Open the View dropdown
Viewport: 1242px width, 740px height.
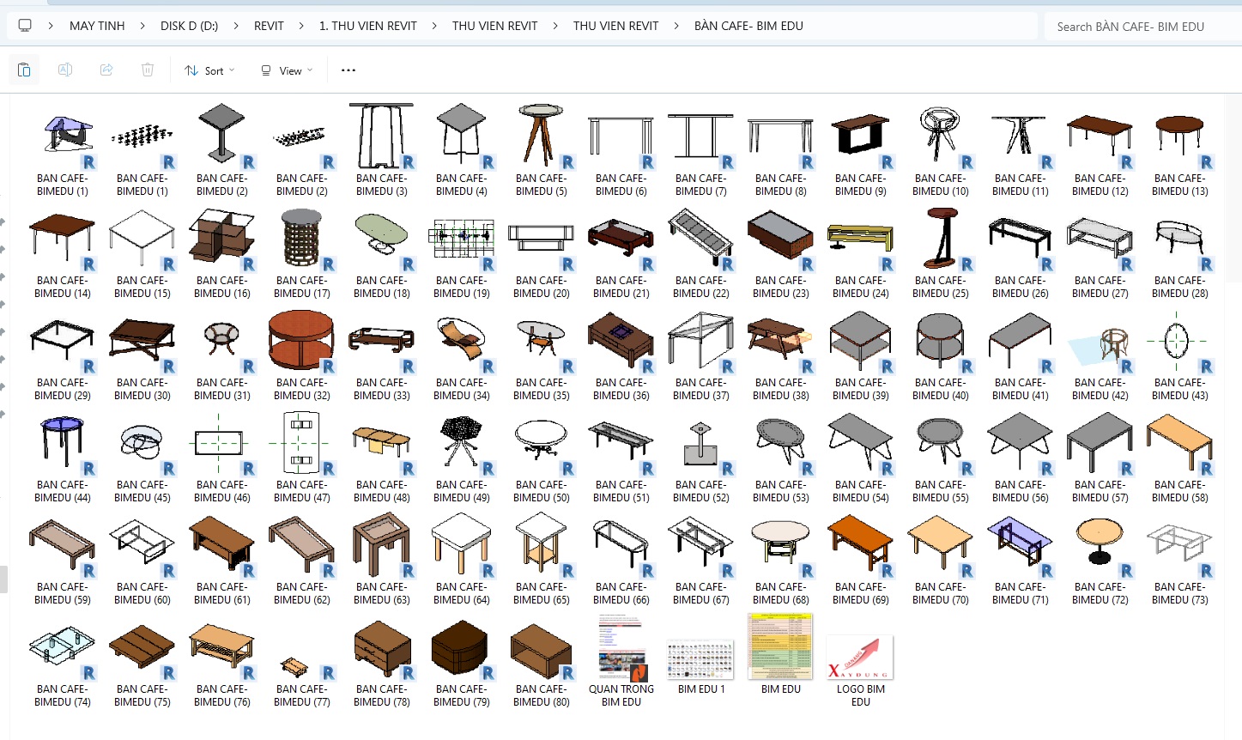pyautogui.click(x=287, y=70)
